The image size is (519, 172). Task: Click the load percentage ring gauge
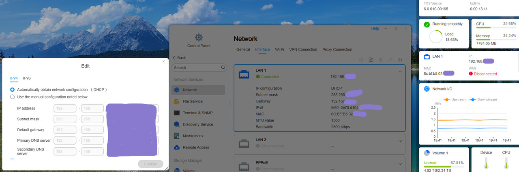(436, 37)
